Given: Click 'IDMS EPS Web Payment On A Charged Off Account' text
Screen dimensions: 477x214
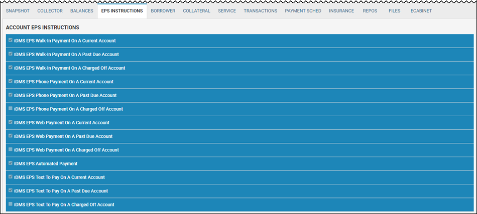Looking at the screenshot, I should tap(66, 150).
